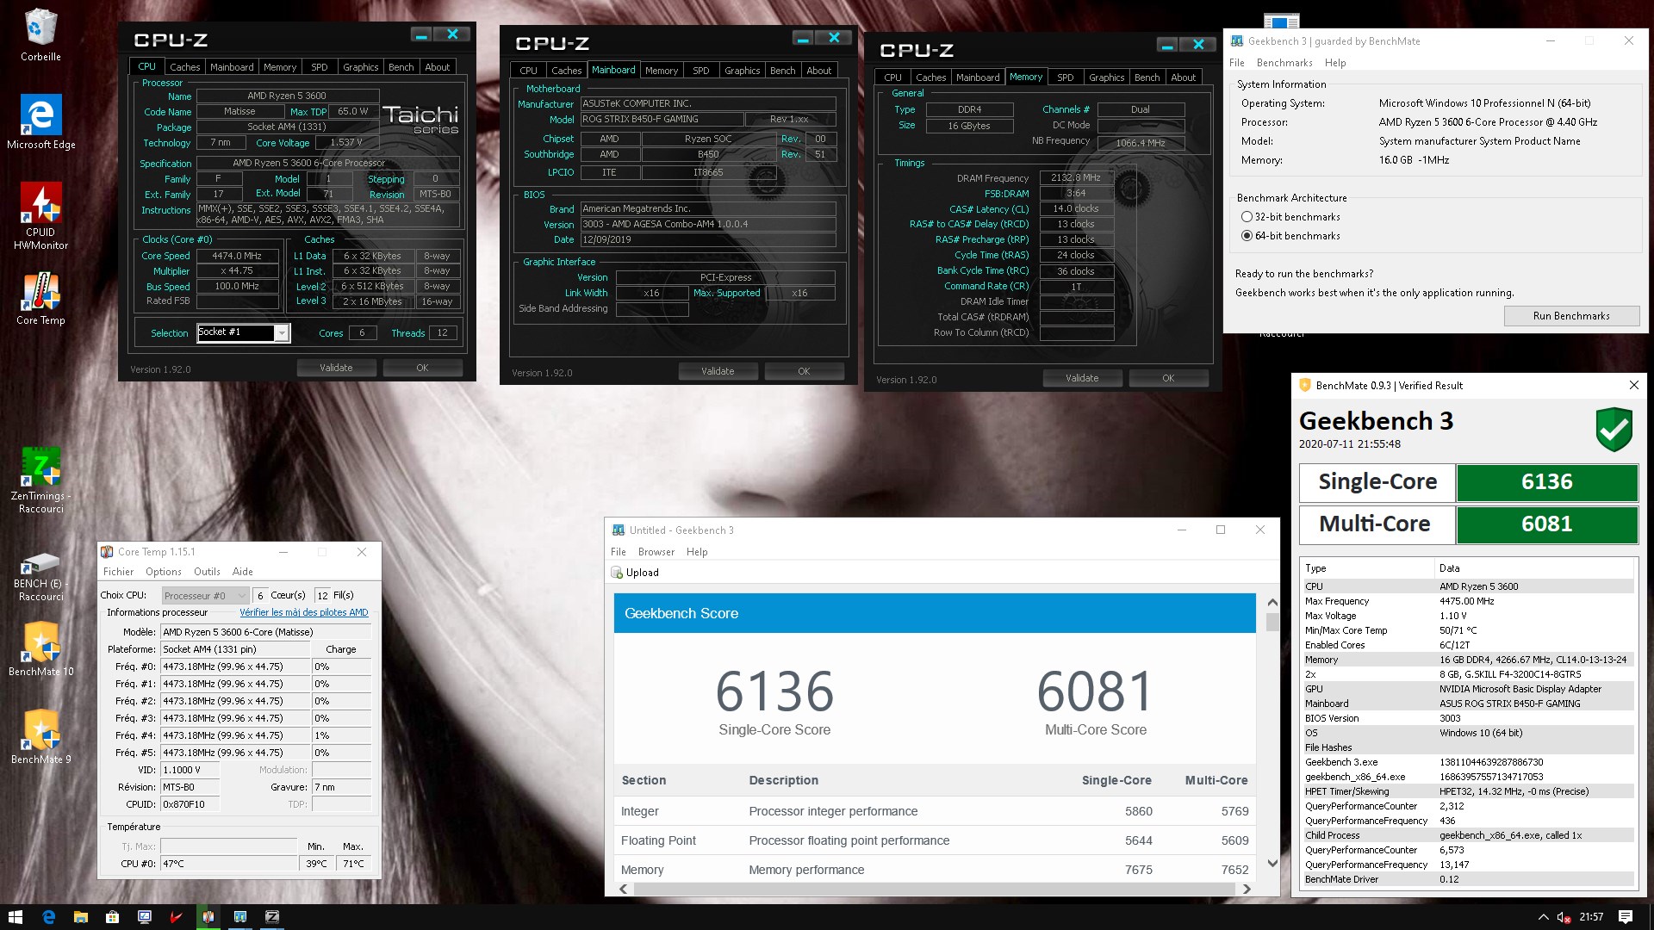Viewport: 1654px width, 930px height.
Task: Click the Single-Core 6136 green score
Action: [1546, 482]
